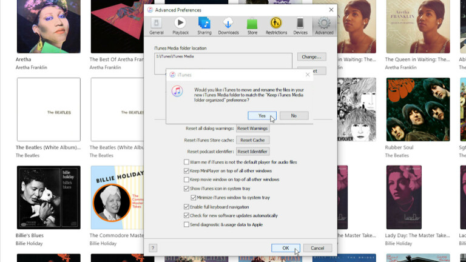466x262 pixels.
Task: Toggle Check for new software updates automatically
Action: (x=186, y=216)
